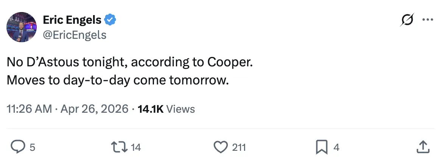Click the Grok slashed-circle icon
This screenshot has height=164, width=440.
click(407, 20)
